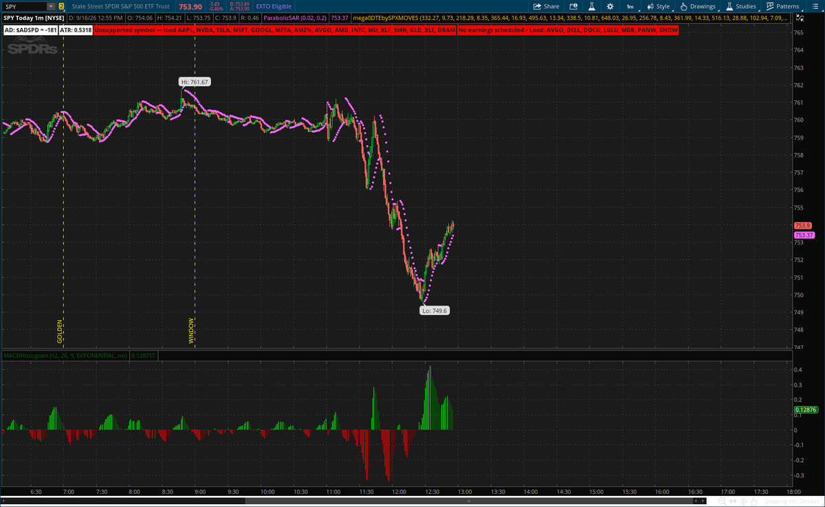Click the crosshair icon in bottom toolbar
The width and height of the screenshot is (825, 507).
coord(744,501)
